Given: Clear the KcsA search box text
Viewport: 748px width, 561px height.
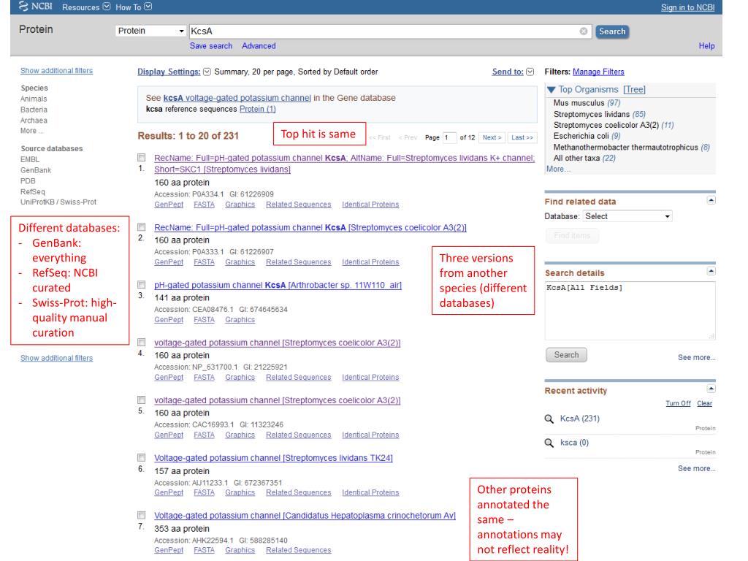Looking at the screenshot, I should pos(584,31).
